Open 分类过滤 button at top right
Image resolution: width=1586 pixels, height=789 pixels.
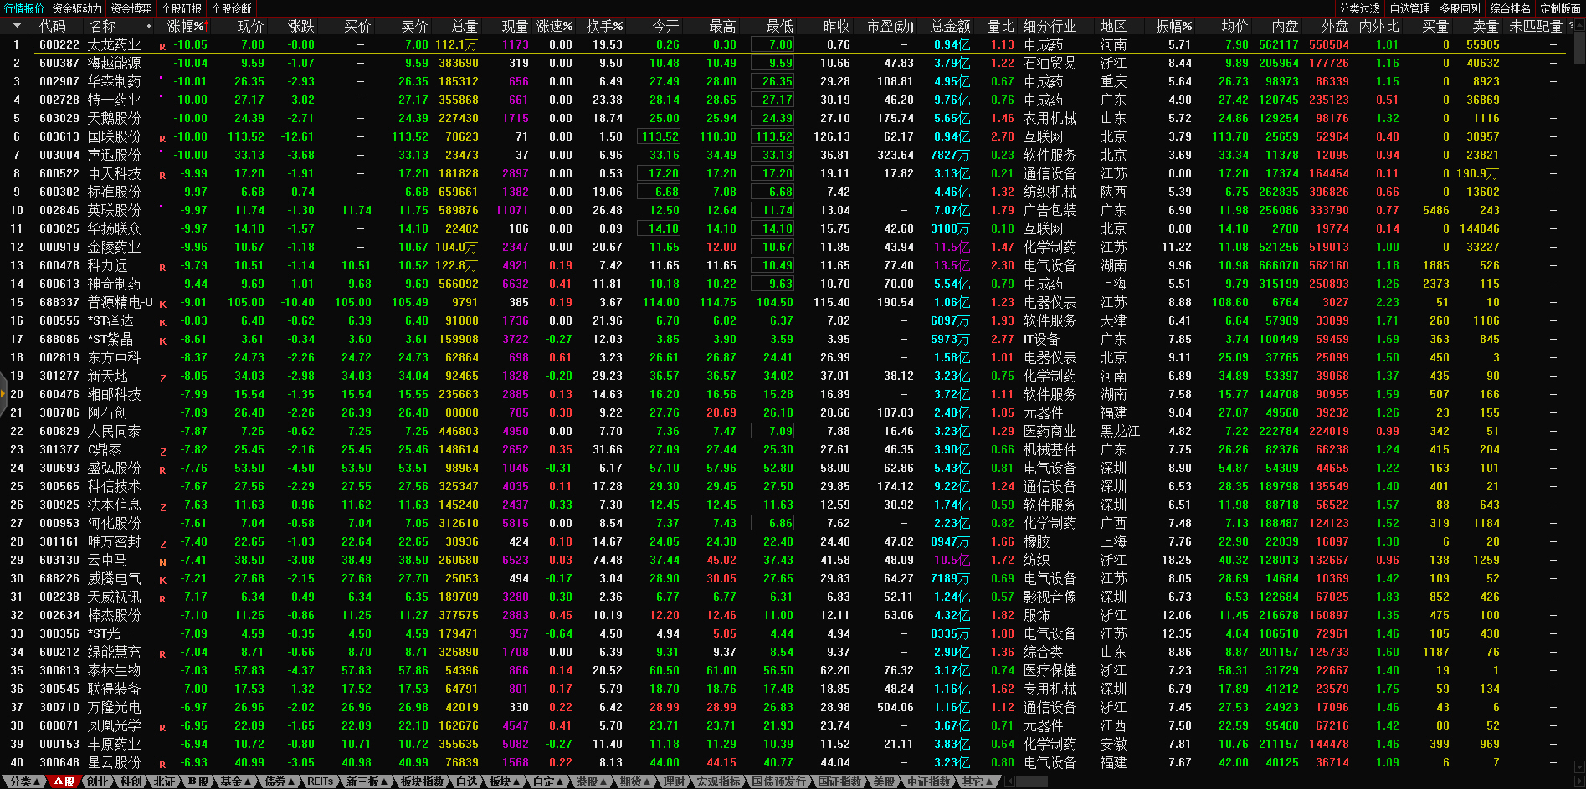[x=1360, y=8]
